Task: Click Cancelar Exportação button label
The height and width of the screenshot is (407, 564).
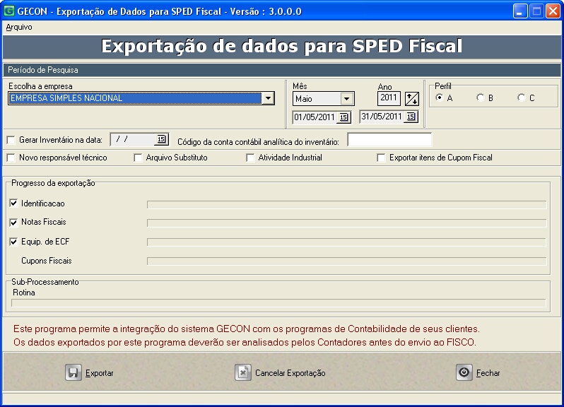Action: [x=290, y=373]
